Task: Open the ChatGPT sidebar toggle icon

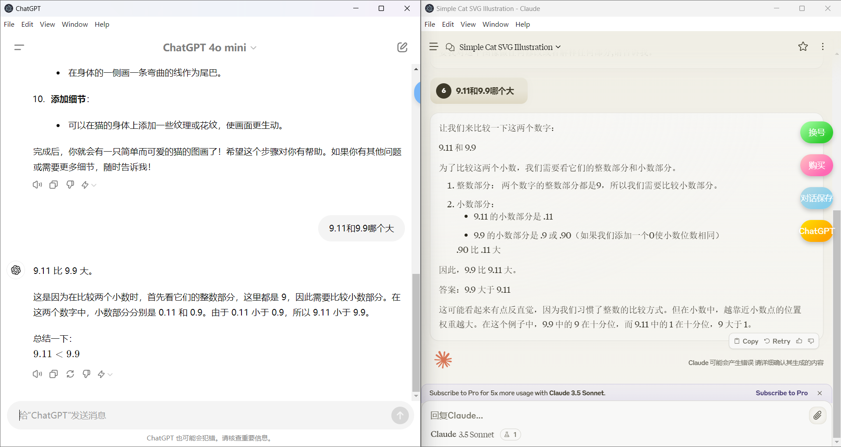Action: click(19, 47)
